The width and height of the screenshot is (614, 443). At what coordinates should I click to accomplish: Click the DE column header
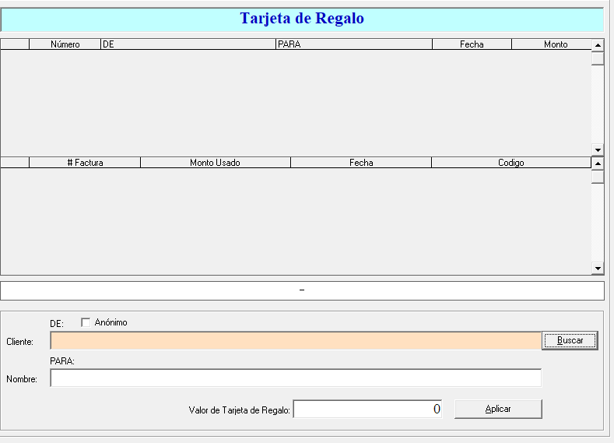pyautogui.click(x=188, y=44)
